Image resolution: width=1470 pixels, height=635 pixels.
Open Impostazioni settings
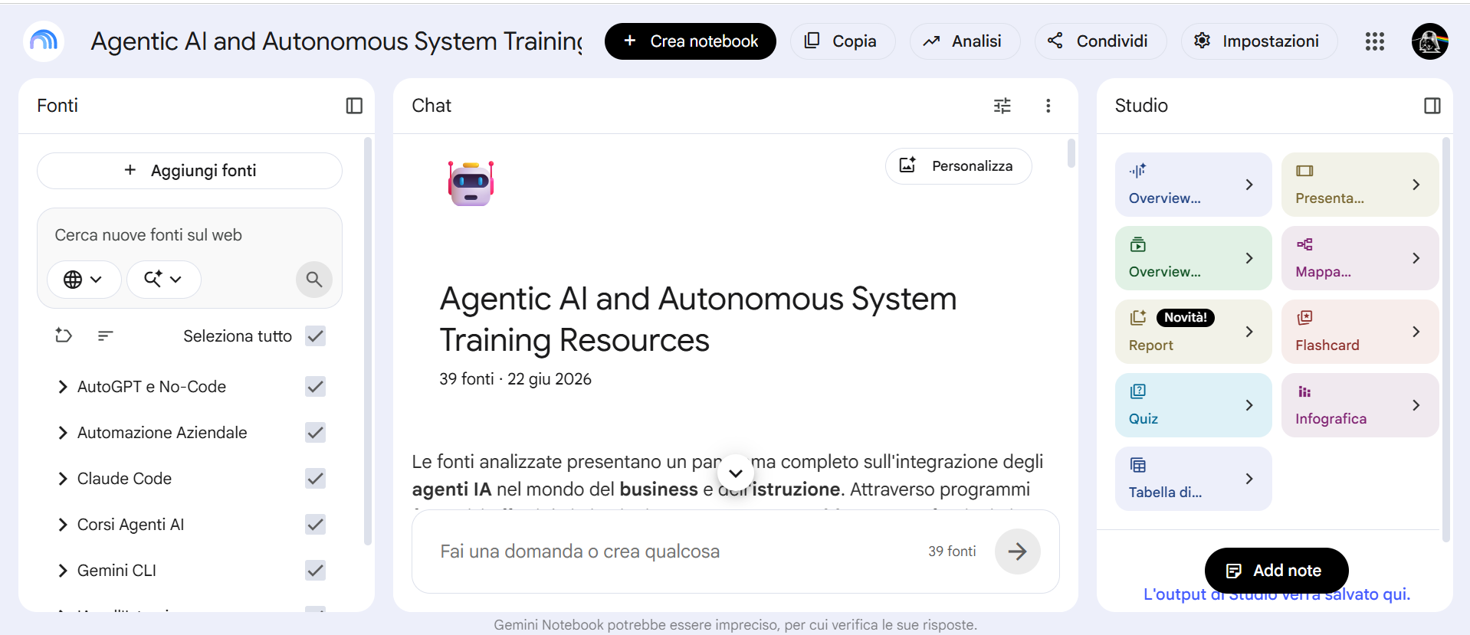tap(1258, 41)
